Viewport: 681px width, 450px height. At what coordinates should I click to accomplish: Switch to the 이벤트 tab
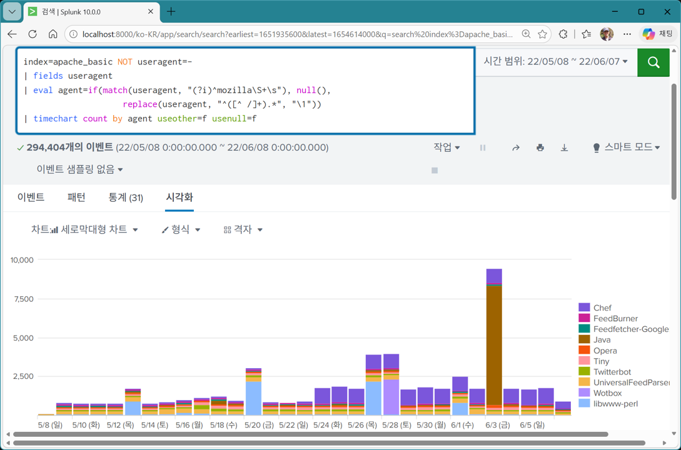(x=31, y=197)
